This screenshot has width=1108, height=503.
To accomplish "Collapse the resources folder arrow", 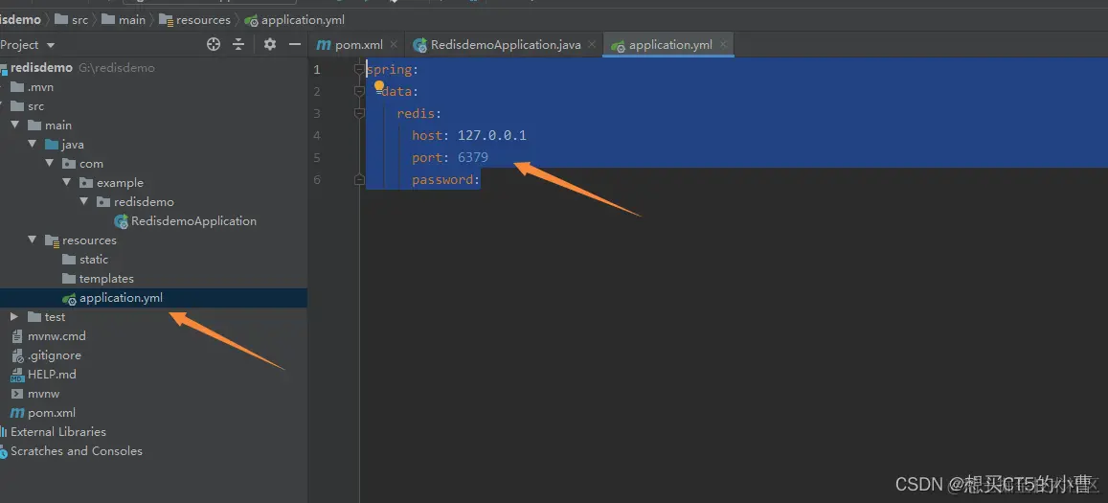I will pyautogui.click(x=32, y=240).
